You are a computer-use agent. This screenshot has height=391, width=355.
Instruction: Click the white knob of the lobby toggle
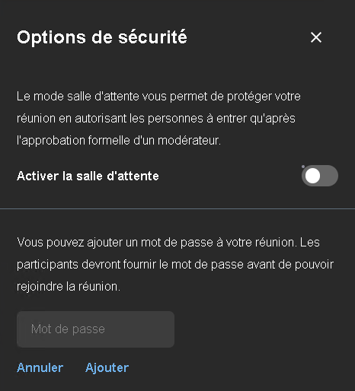tap(312, 176)
